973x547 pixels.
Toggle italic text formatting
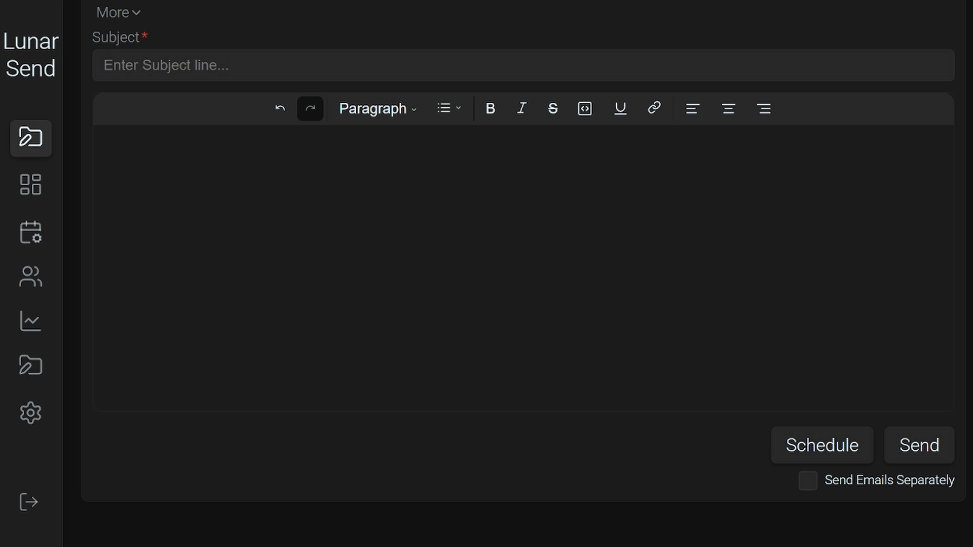(x=521, y=108)
